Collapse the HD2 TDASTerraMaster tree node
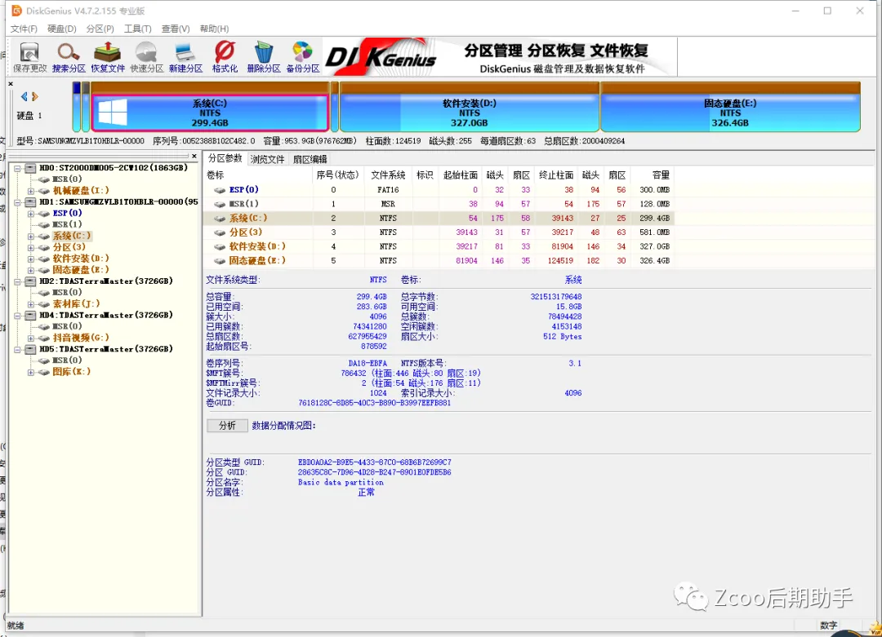 click(17, 281)
